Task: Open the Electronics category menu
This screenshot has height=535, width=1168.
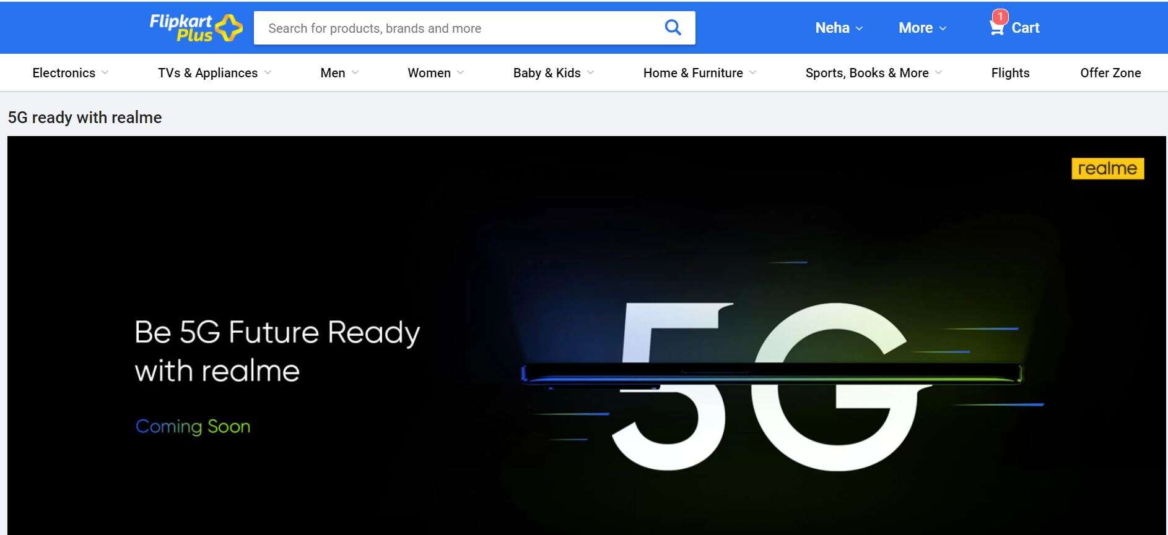Action: tap(64, 73)
